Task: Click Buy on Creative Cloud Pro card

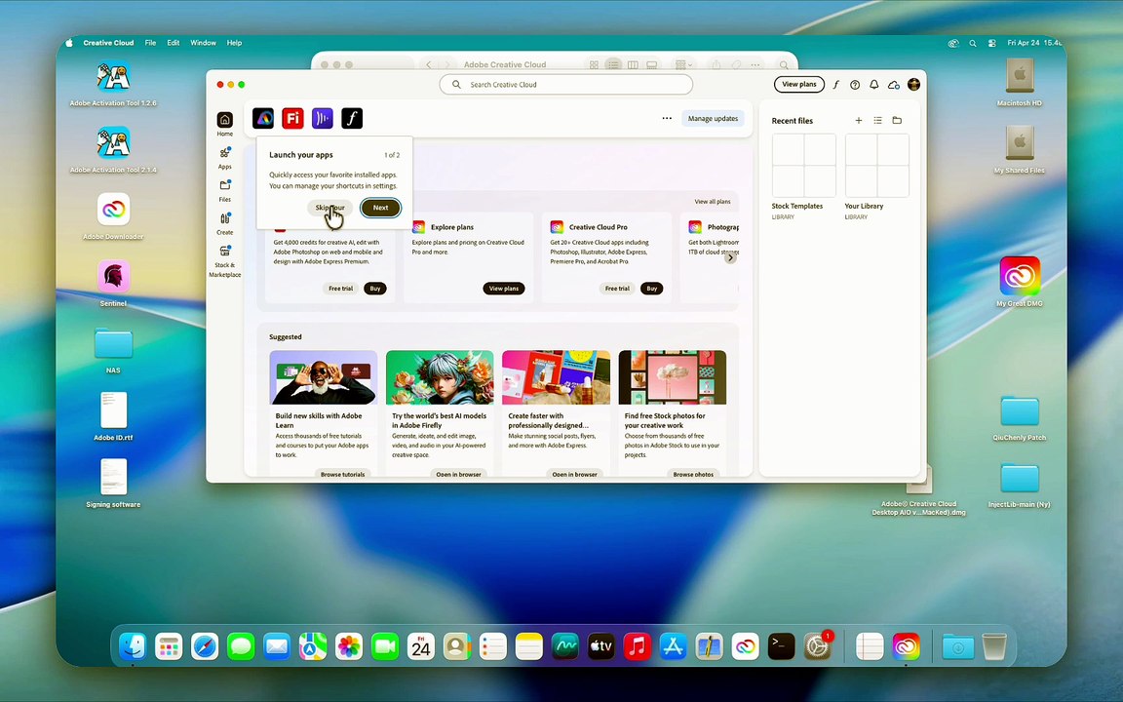Action: click(x=652, y=289)
